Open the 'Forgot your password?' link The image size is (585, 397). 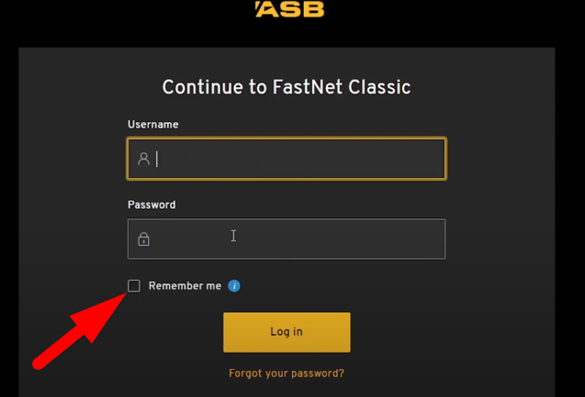point(286,373)
